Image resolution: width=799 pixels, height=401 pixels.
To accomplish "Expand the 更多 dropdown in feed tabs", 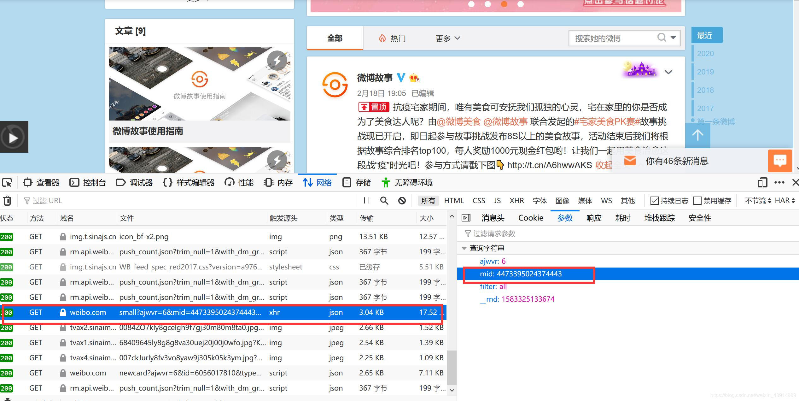I will click(x=448, y=38).
